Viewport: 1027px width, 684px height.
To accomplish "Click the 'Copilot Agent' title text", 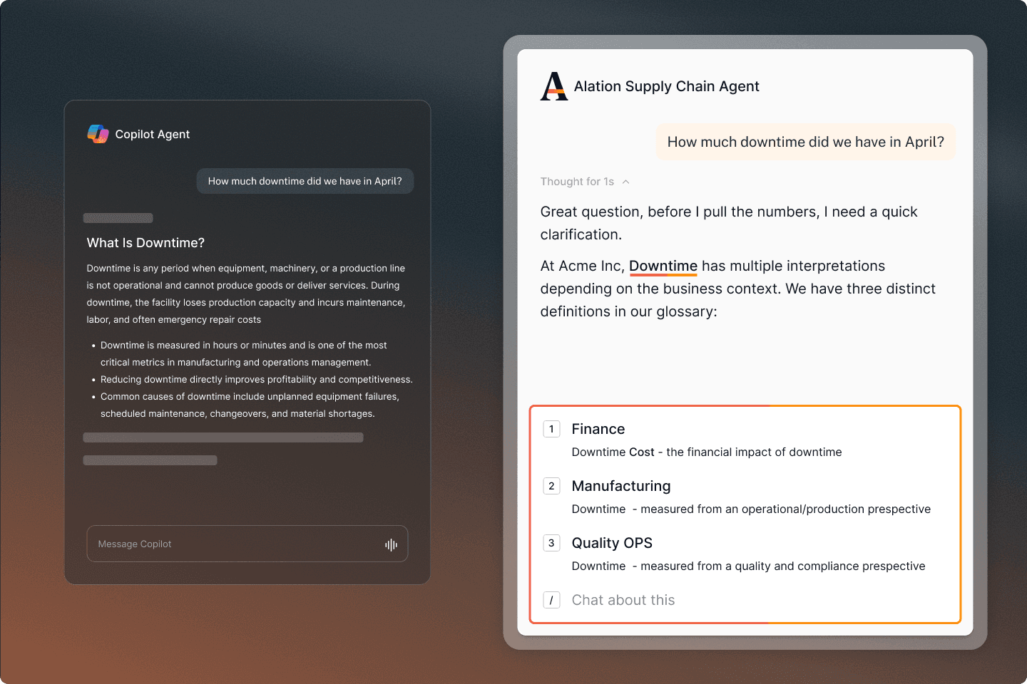I will pyautogui.click(x=152, y=134).
